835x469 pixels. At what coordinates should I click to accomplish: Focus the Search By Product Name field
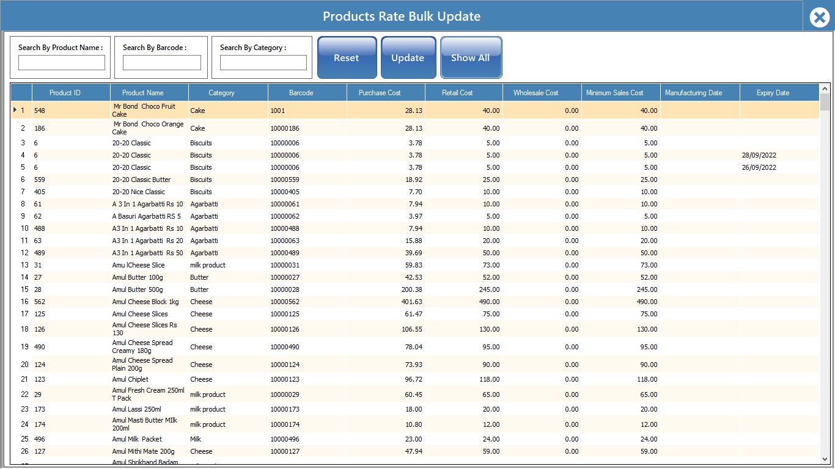pos(62,63)
